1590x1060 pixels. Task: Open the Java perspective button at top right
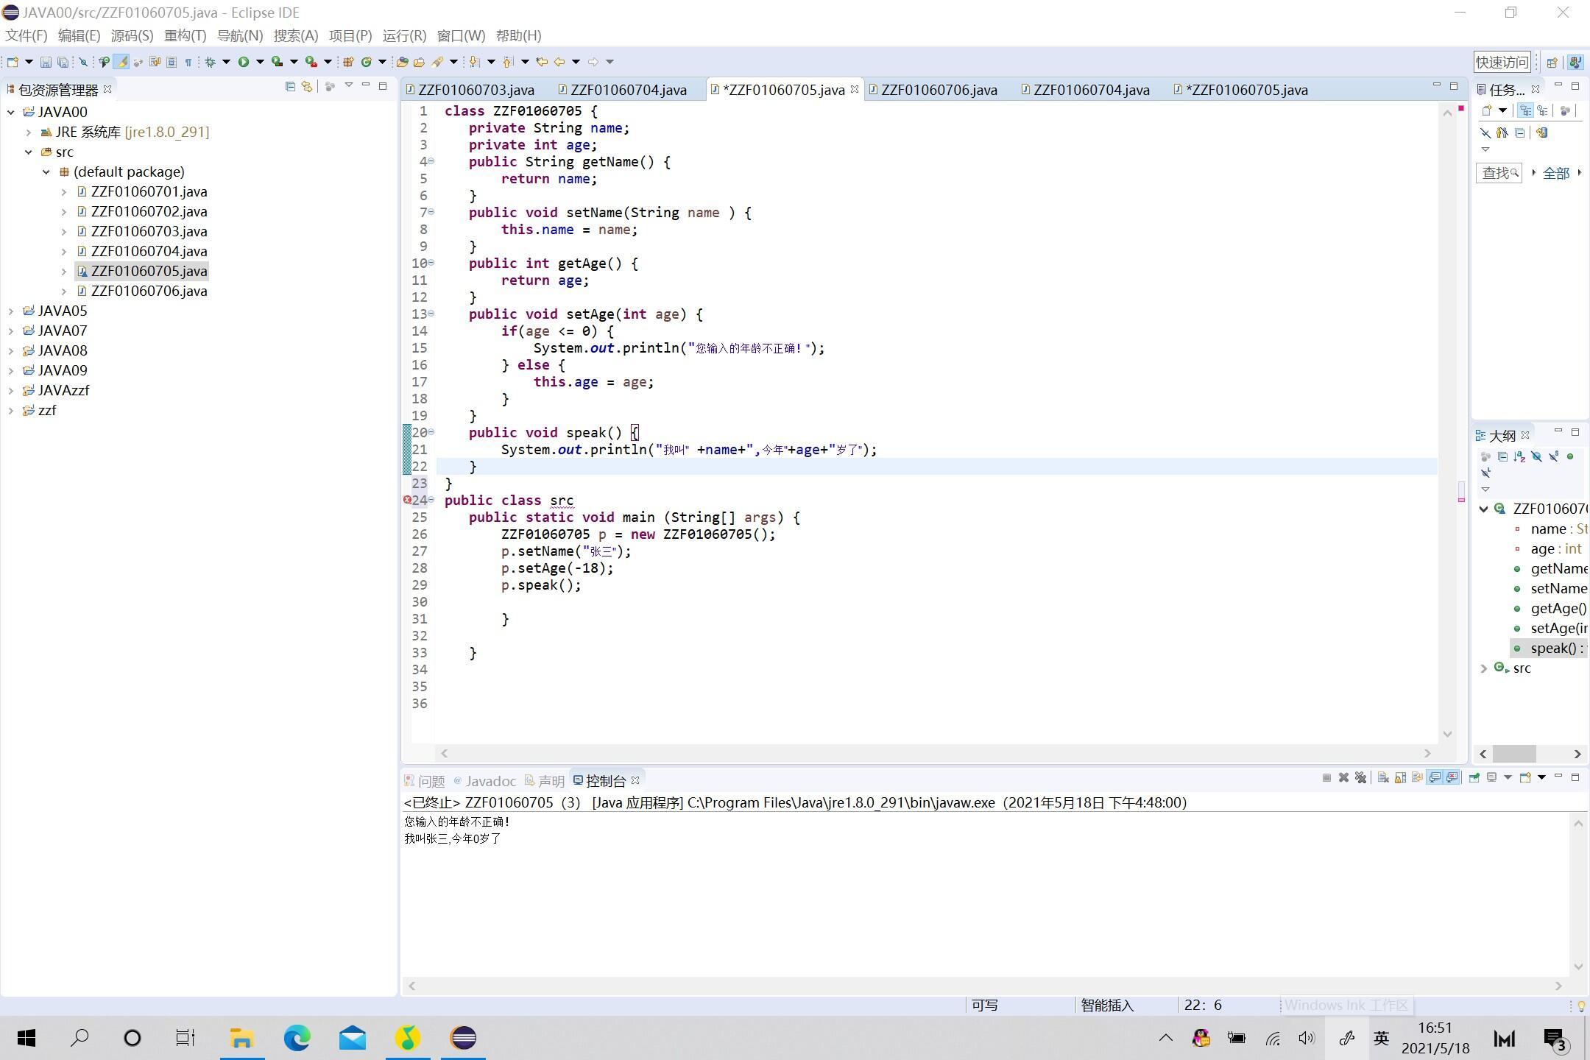[x=1575, y=62]
